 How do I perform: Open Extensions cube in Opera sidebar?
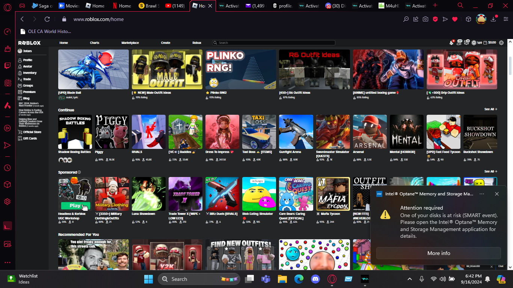click(7, 184)
